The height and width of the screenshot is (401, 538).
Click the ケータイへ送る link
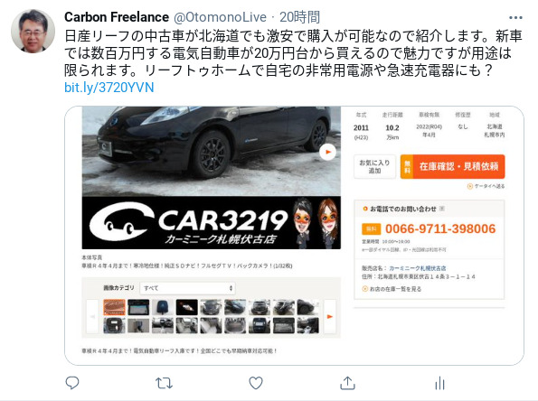486,186
